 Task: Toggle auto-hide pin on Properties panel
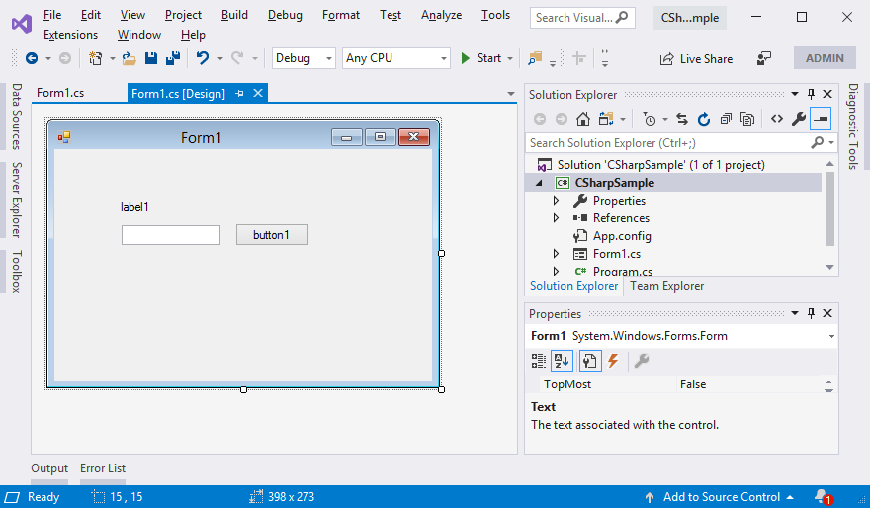[x=811, y=314]
